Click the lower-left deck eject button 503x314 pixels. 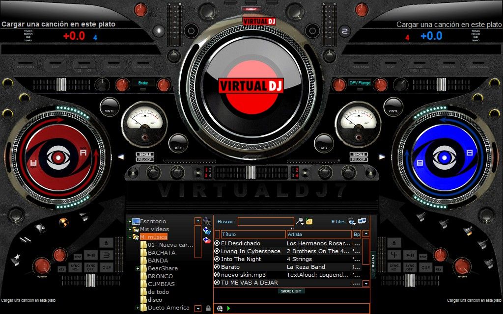[106, 243]
